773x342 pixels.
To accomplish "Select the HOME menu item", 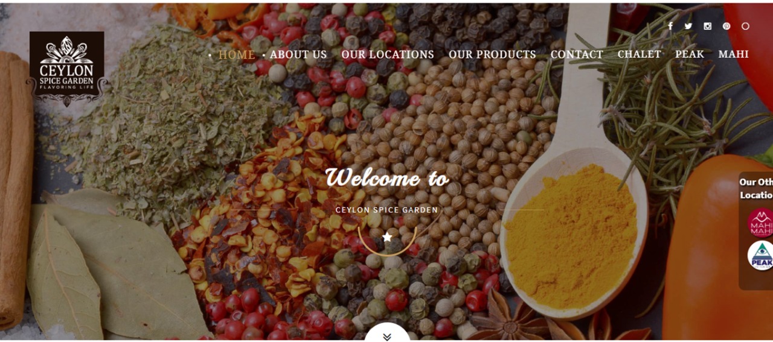I will (x=237, y=54).
